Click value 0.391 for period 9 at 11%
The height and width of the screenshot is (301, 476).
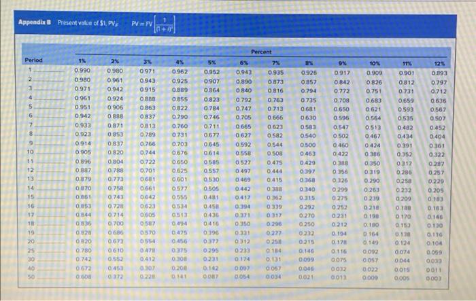pyautogui.click(x=405, y=145)
